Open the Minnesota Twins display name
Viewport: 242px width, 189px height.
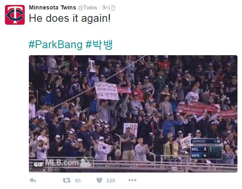(x=52, y=7)
